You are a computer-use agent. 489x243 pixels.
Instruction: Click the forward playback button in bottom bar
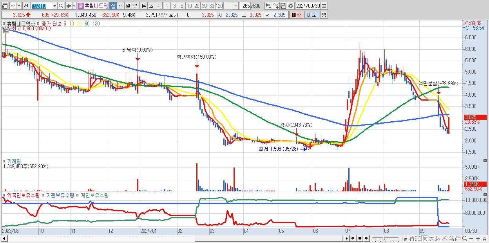coord(366,238)
